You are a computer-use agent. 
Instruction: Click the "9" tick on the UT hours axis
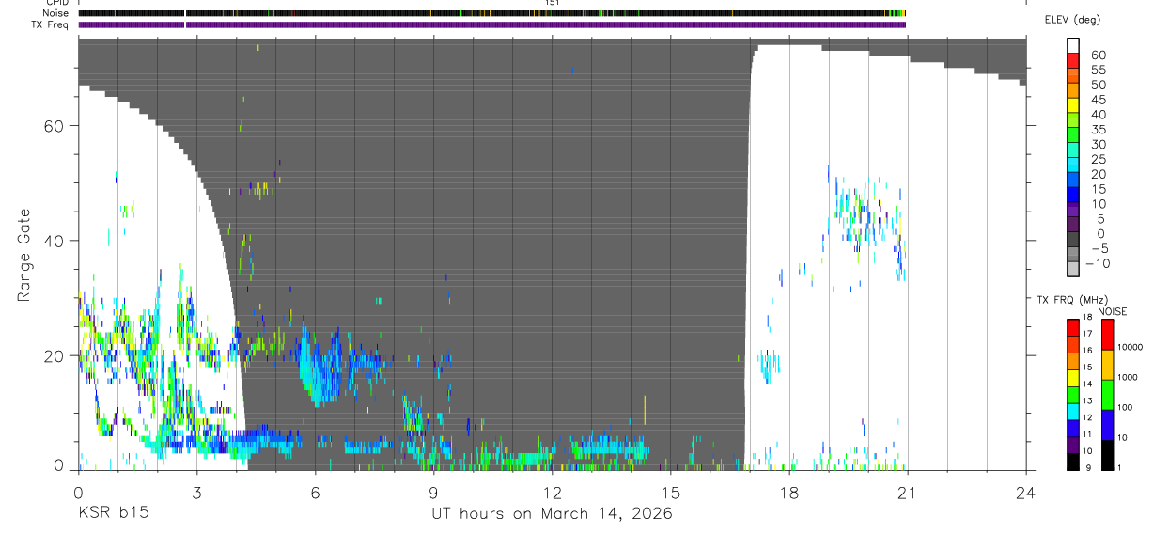pyautogui.click(x=433, y=491)
